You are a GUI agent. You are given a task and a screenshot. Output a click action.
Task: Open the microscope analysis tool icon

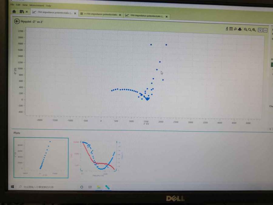[x=227, y=29]
